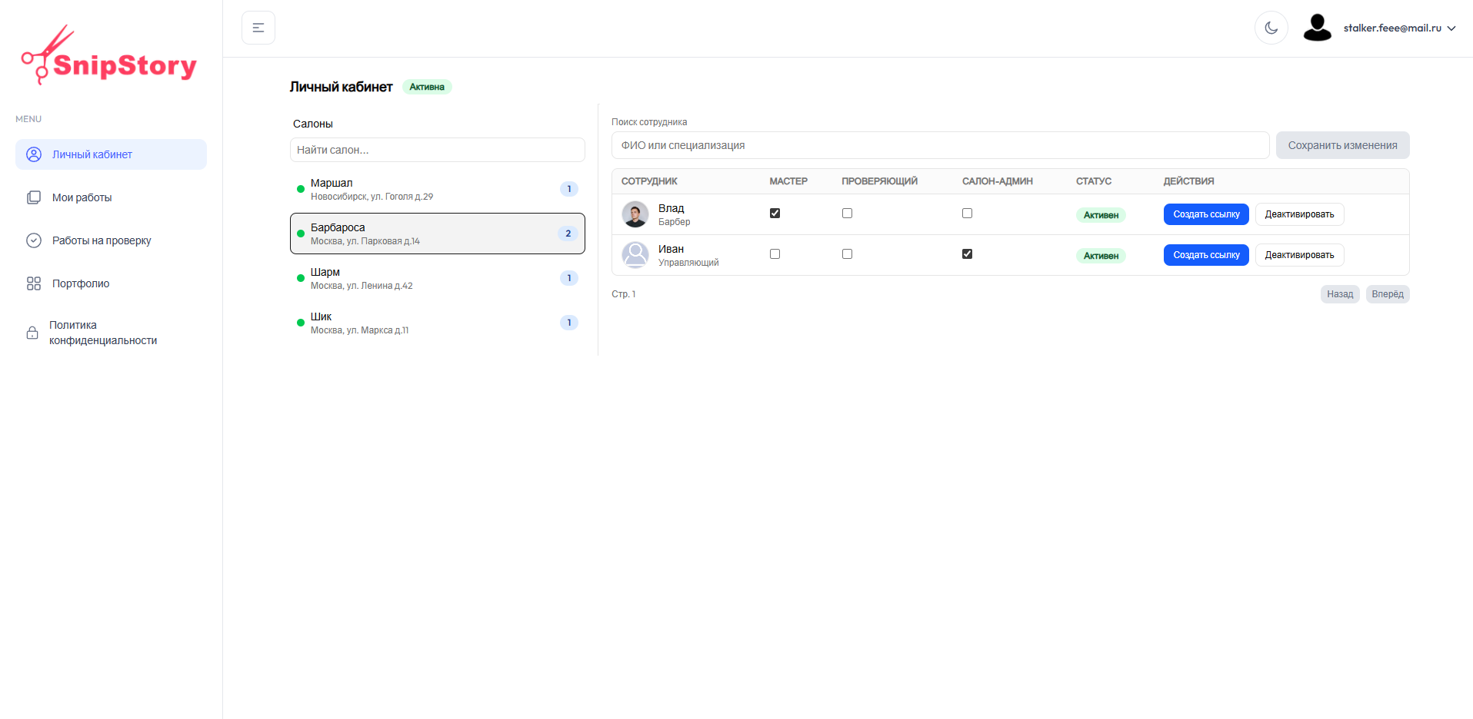Check Проверяющий role for Иван
Viewport: 1473px width, 719px height.
pyautogui.click(x=847, y=254)
